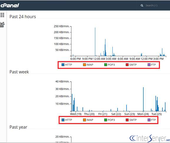
Task: Click FTP purple swatch in Past 24 hours legend
Action: [149, 65]
